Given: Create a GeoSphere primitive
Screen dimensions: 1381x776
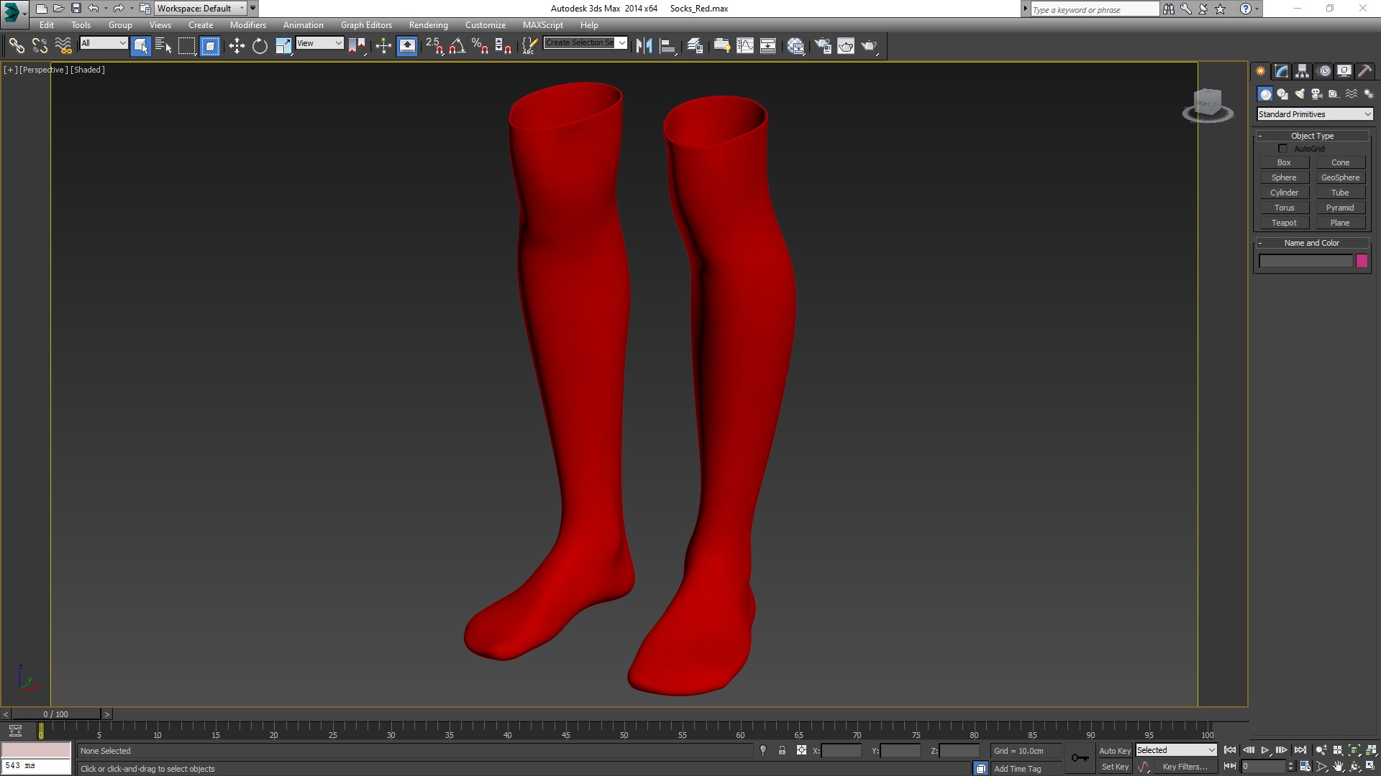Looking at the screenshot, I should [1340, 177].
